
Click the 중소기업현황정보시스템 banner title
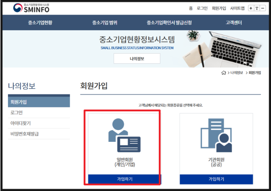click(x=137, y=39)
